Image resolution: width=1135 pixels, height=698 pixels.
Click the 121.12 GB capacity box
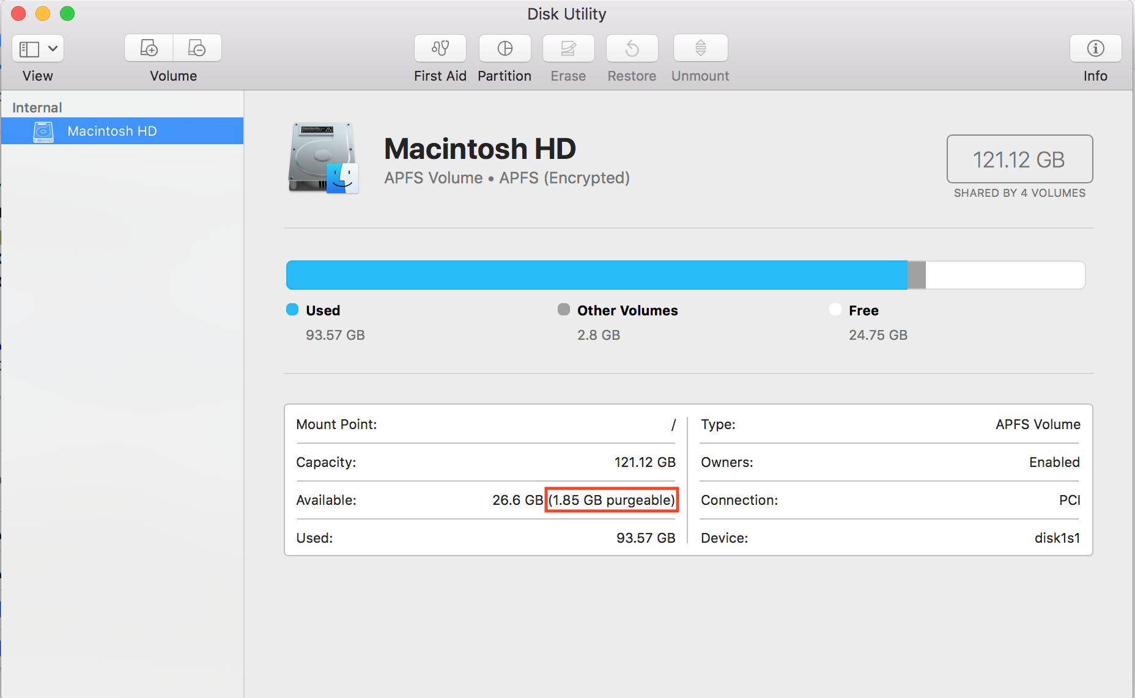[1019, 160]
